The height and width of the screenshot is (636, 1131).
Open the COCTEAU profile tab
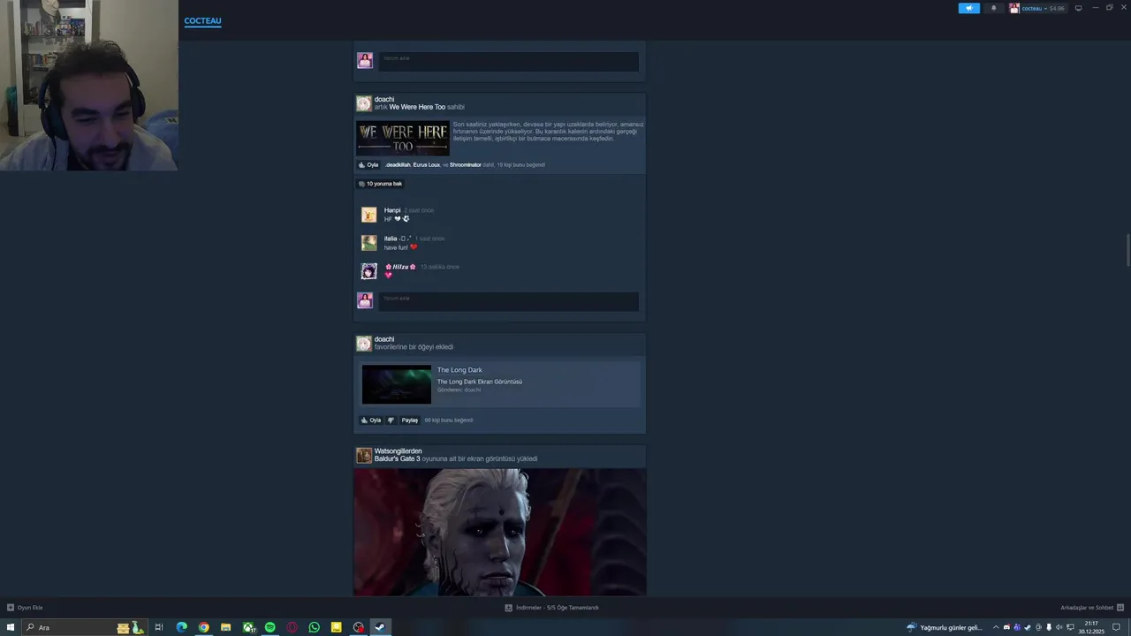click(x=202, y=21)
